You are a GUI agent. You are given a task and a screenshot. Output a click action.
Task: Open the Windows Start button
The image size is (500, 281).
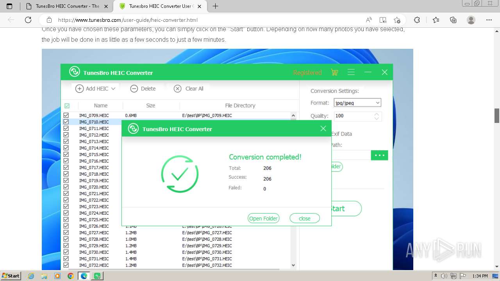pyautogui.click(x=11, y=276)
